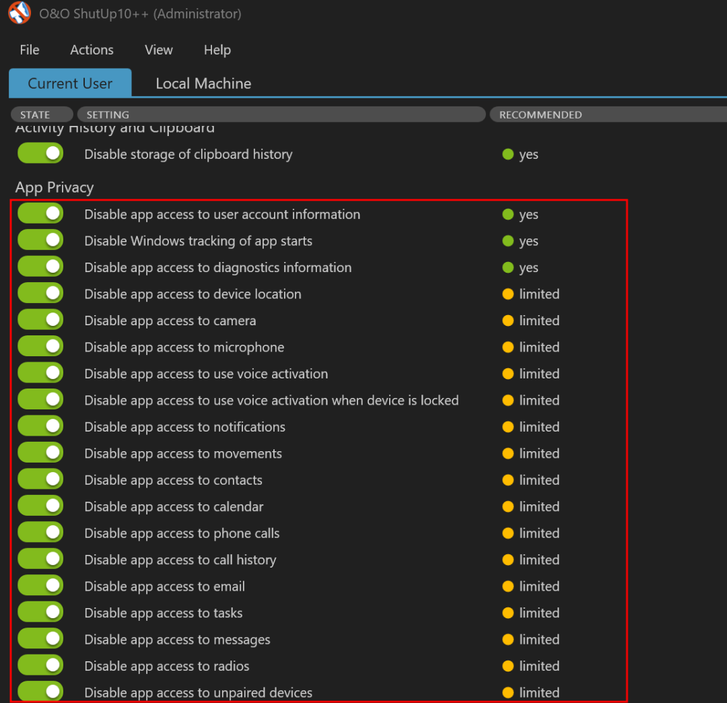Click the SETTING column header
Image resolution: width=727 pixels, height=703 pixels.
281,114
